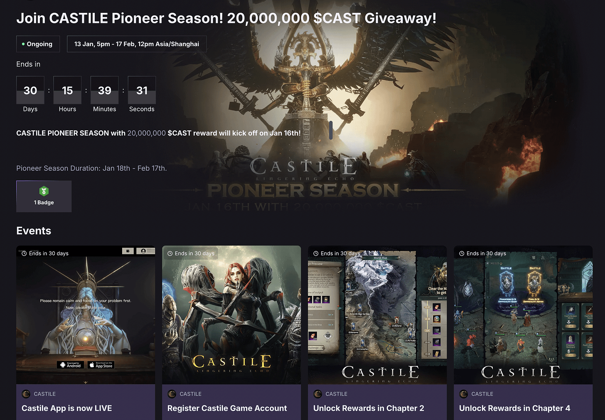
Task: Click the App Store download badge
Action: 101,365
